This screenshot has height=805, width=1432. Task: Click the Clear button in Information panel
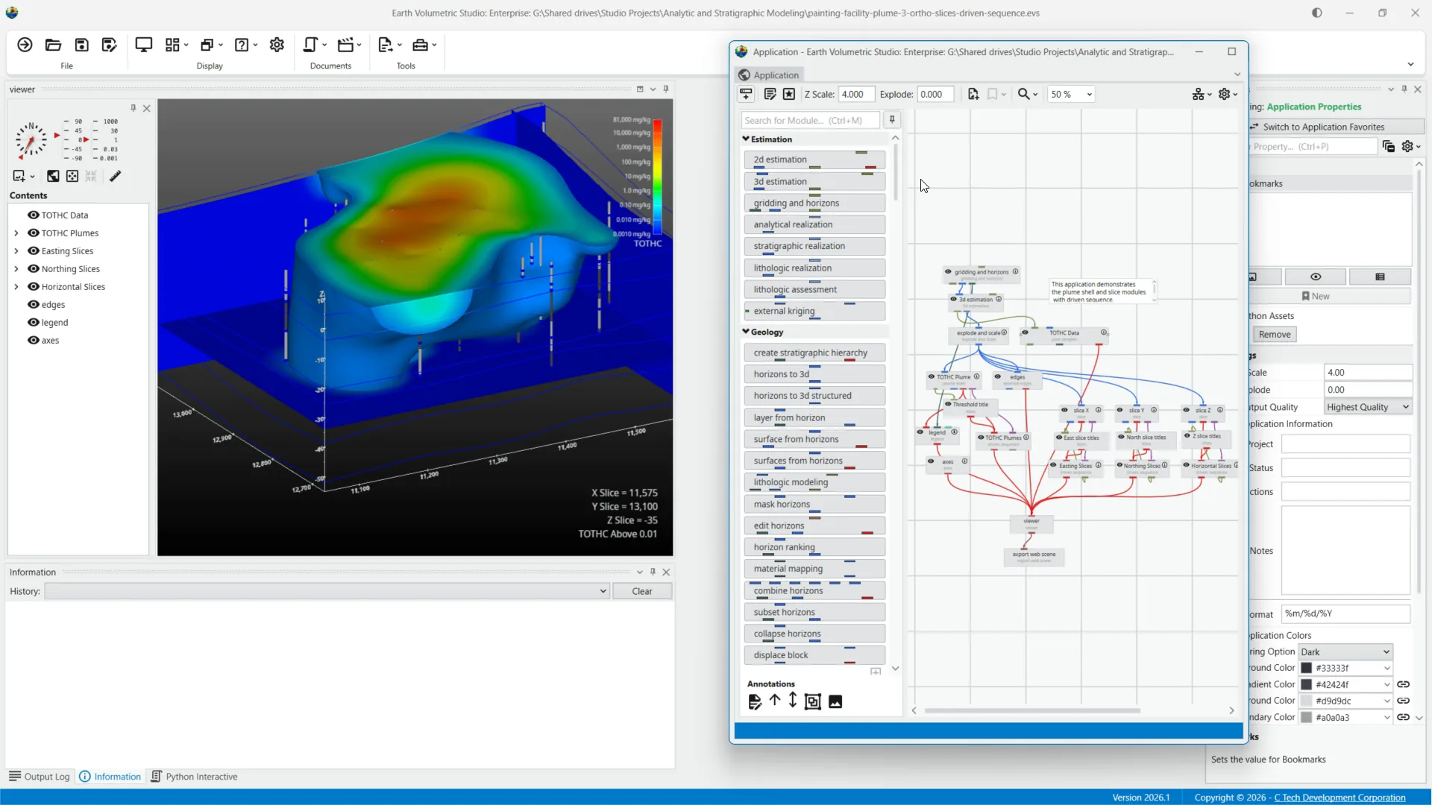[x=641, y=591]
